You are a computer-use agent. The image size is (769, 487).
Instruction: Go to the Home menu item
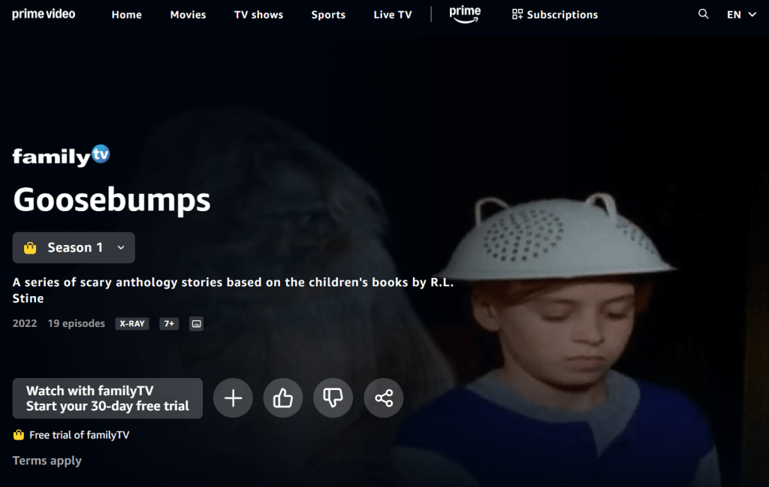[126, 15]
